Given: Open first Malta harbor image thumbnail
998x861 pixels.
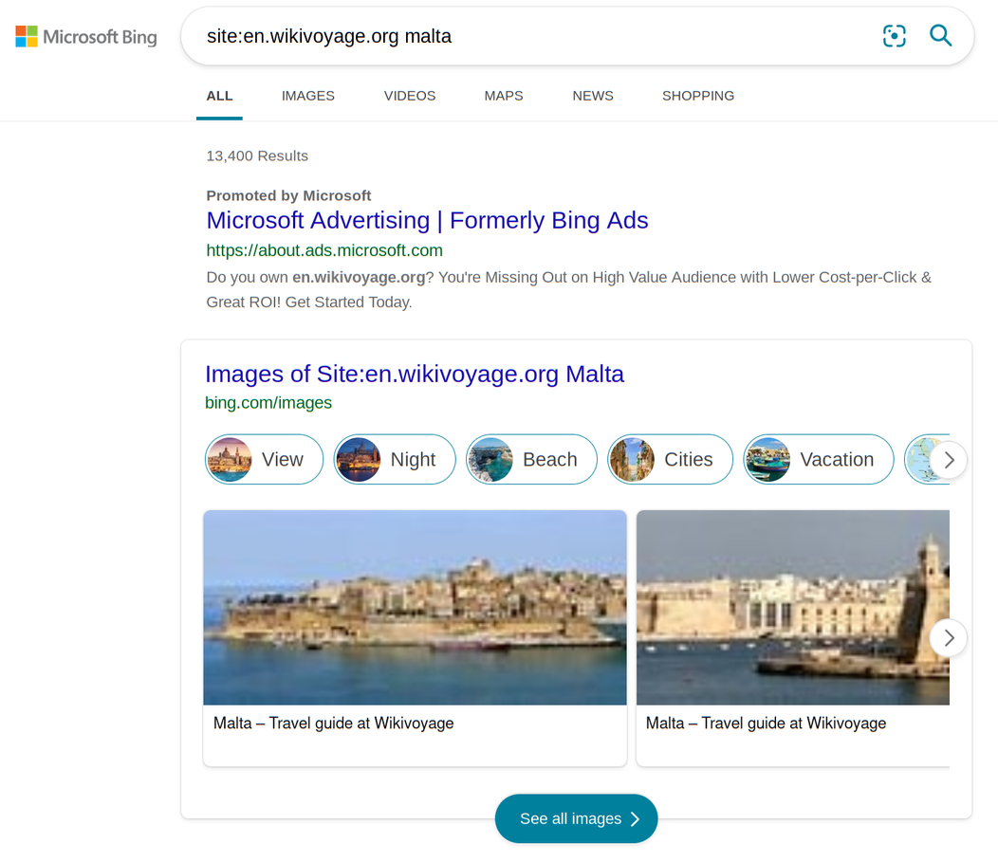Looking at the screenshot, I should pyautogui.click(x=415, y=608).
